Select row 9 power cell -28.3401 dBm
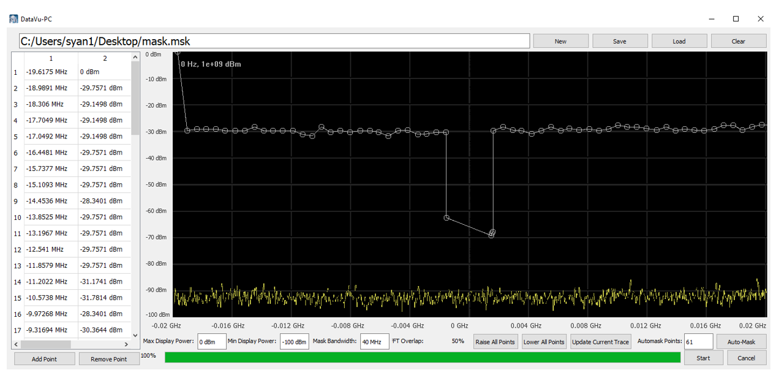Screen dimensions: 779x378 (104, 201)
